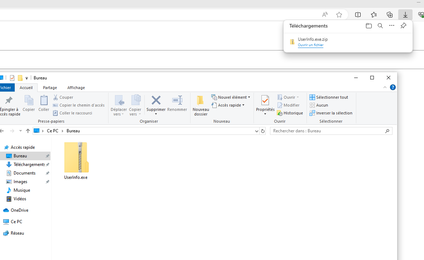
Task: Search downloads with magnifier icon
Action: pos(380,26)
